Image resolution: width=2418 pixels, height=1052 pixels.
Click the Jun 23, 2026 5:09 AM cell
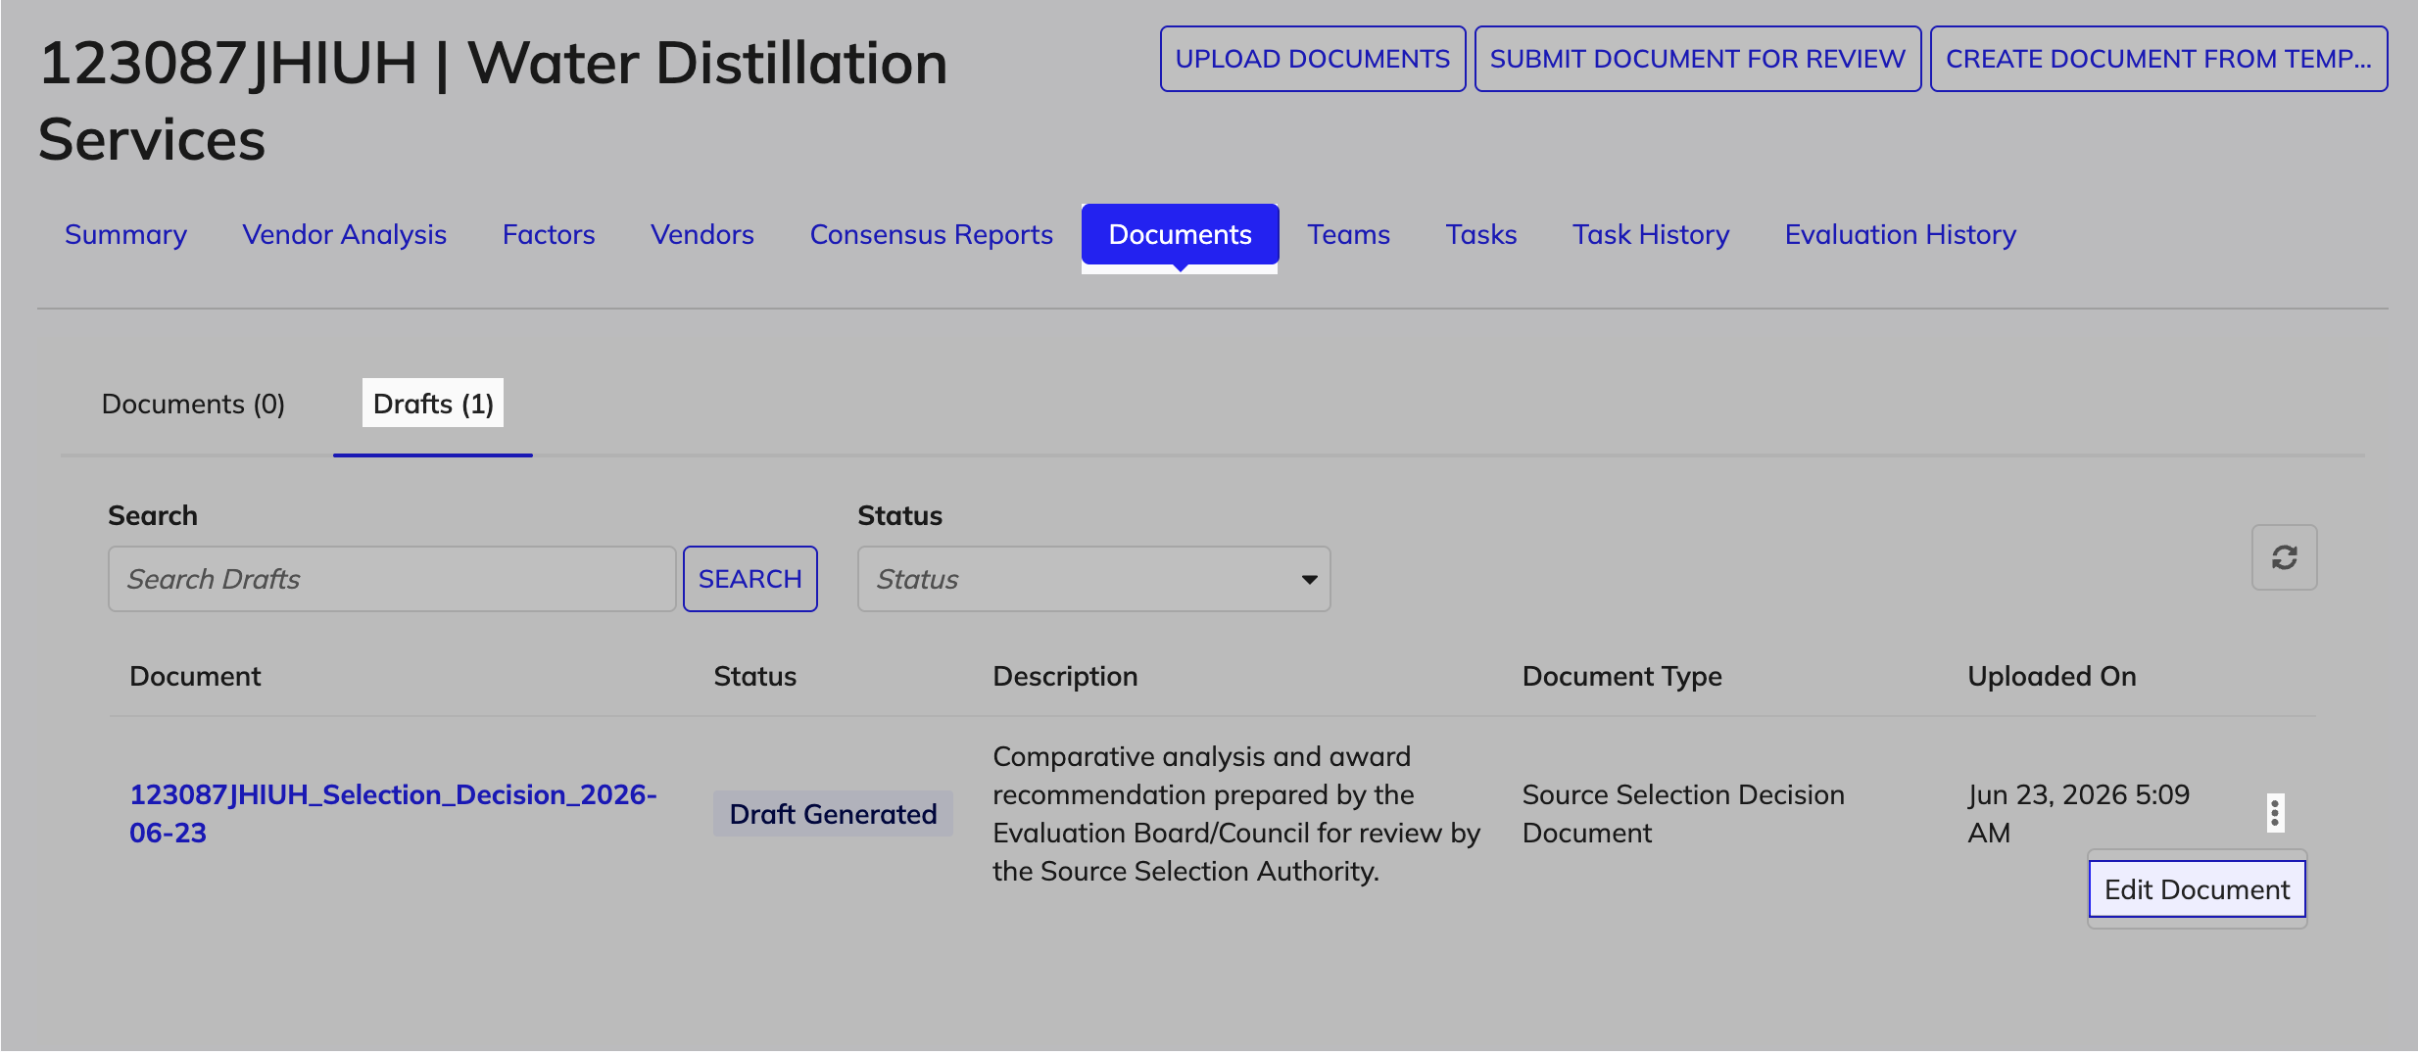[2078, 813]
